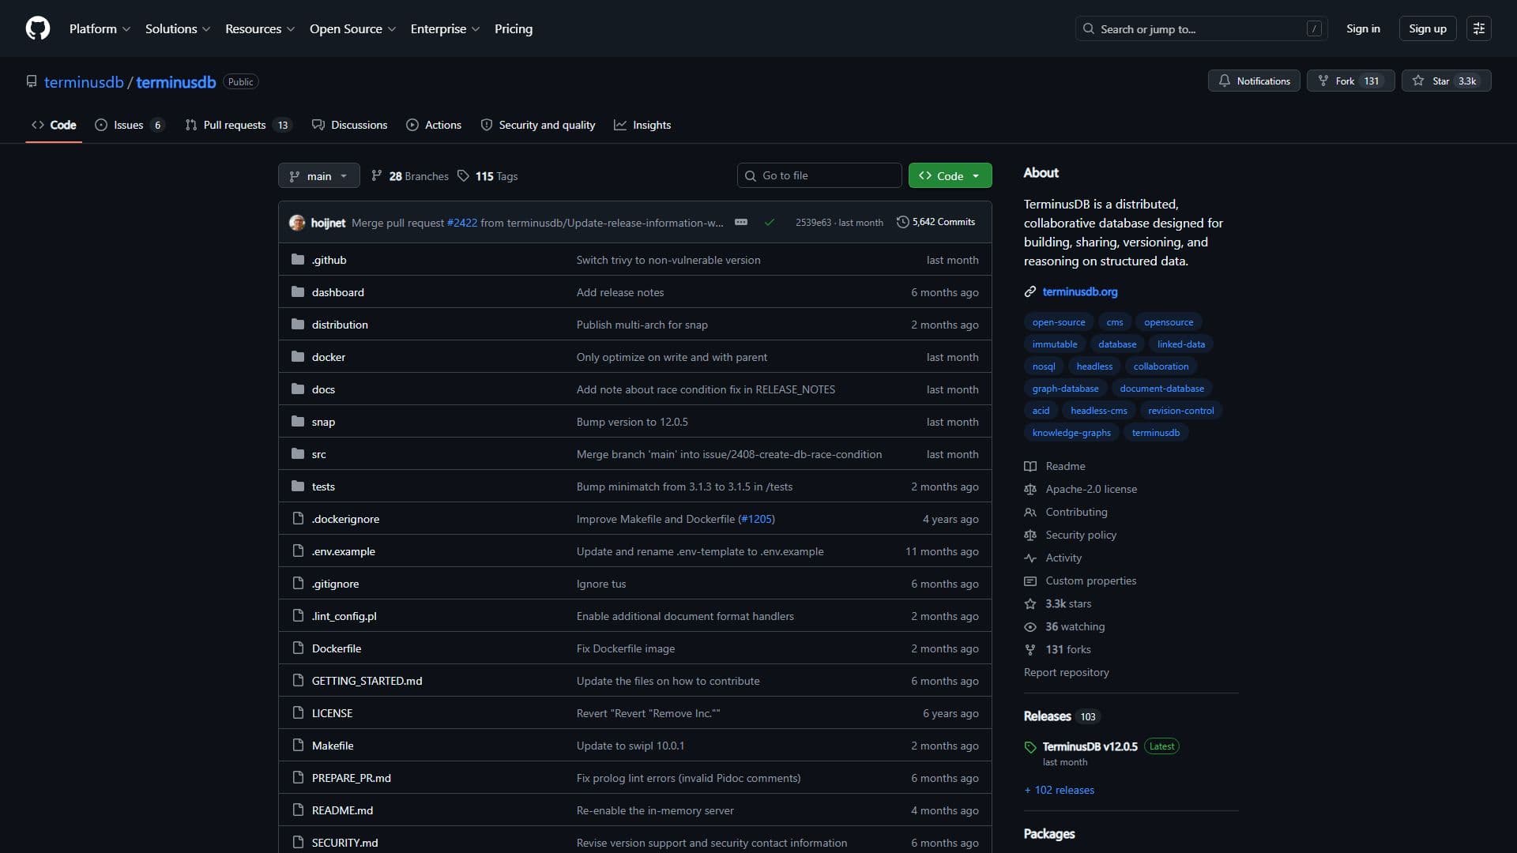Click the Notifications button
Screen dimensions: 1517x853
[1254, 81]
